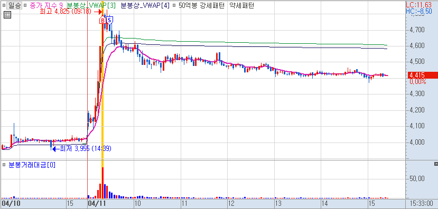Open the data table grid icon
Screen dimensions: 438x209
coord(7,15)
